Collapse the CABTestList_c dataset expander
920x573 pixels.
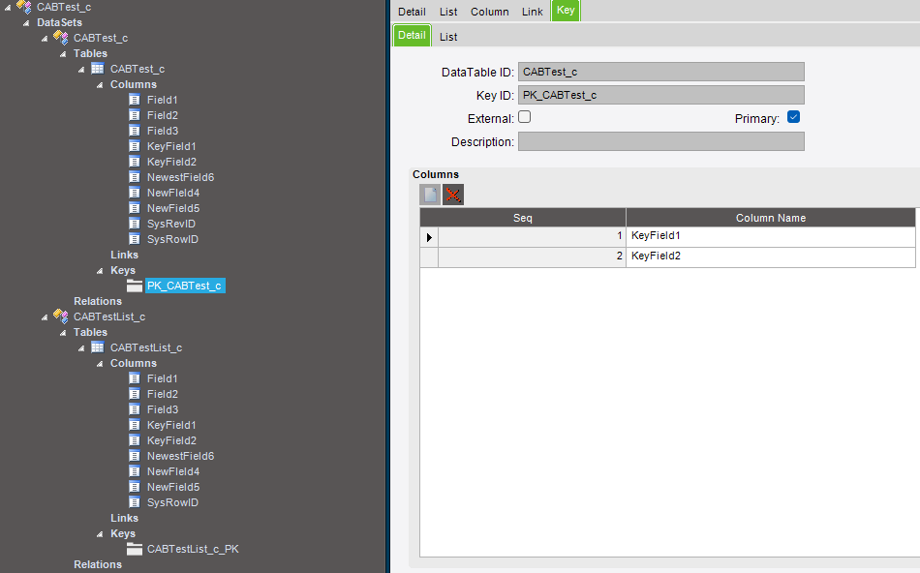point(45,317)
